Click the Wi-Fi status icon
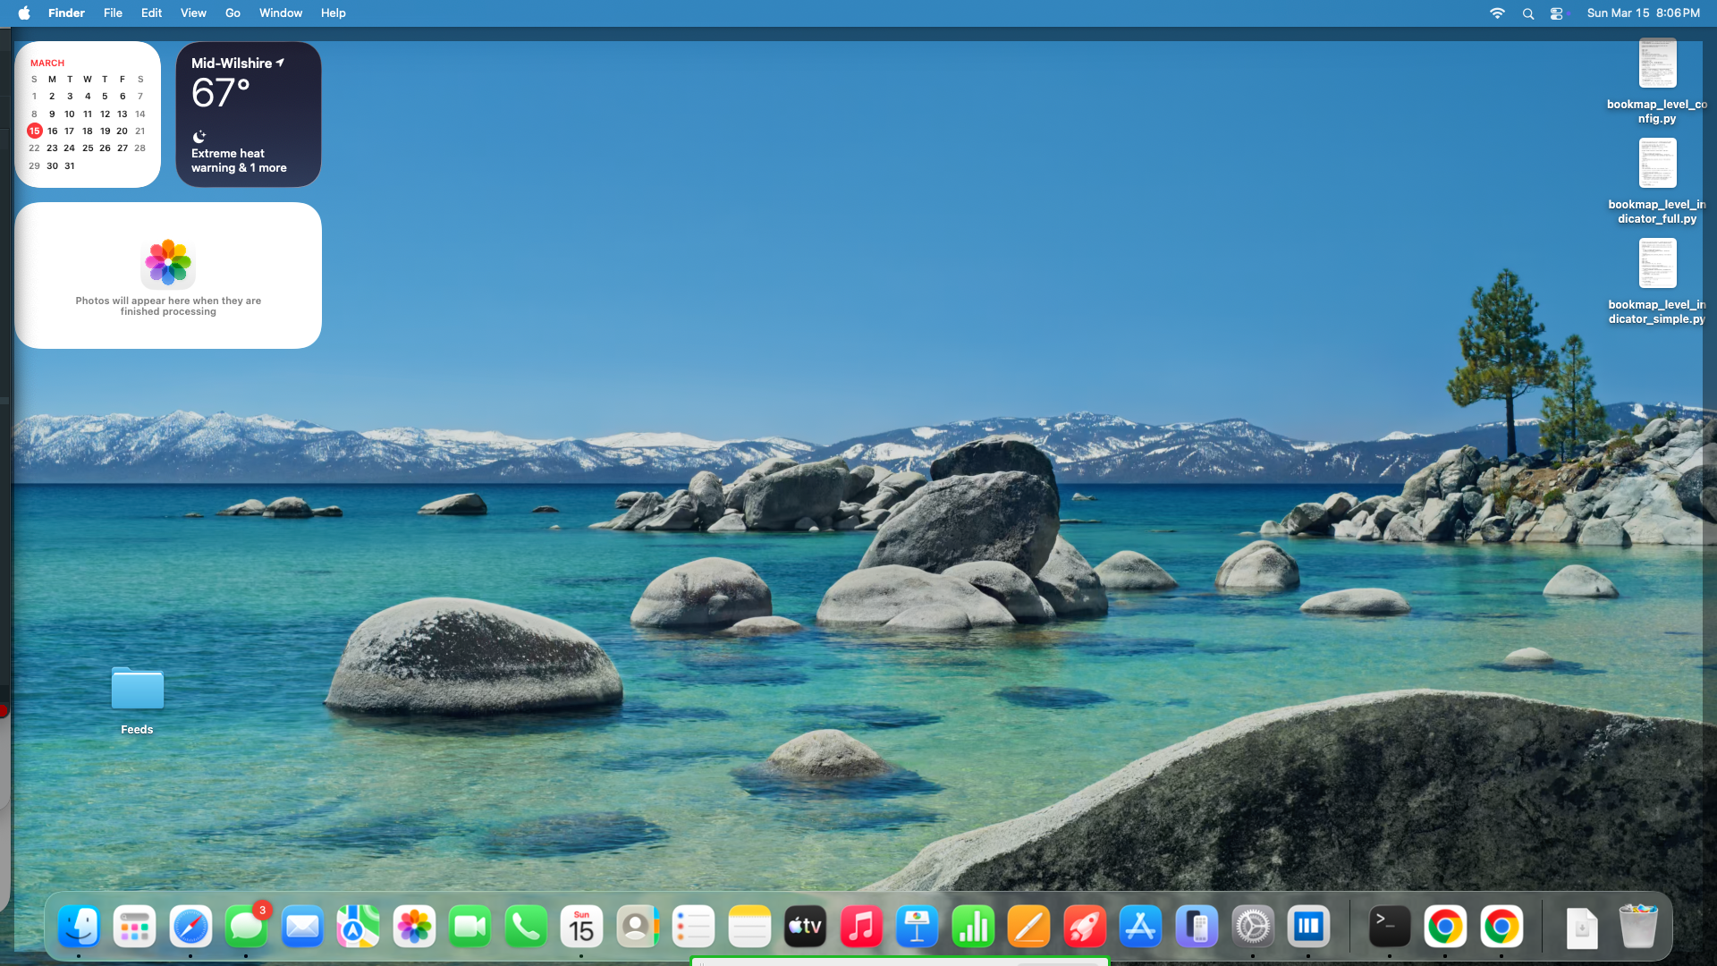 [x=1497, y=13]
